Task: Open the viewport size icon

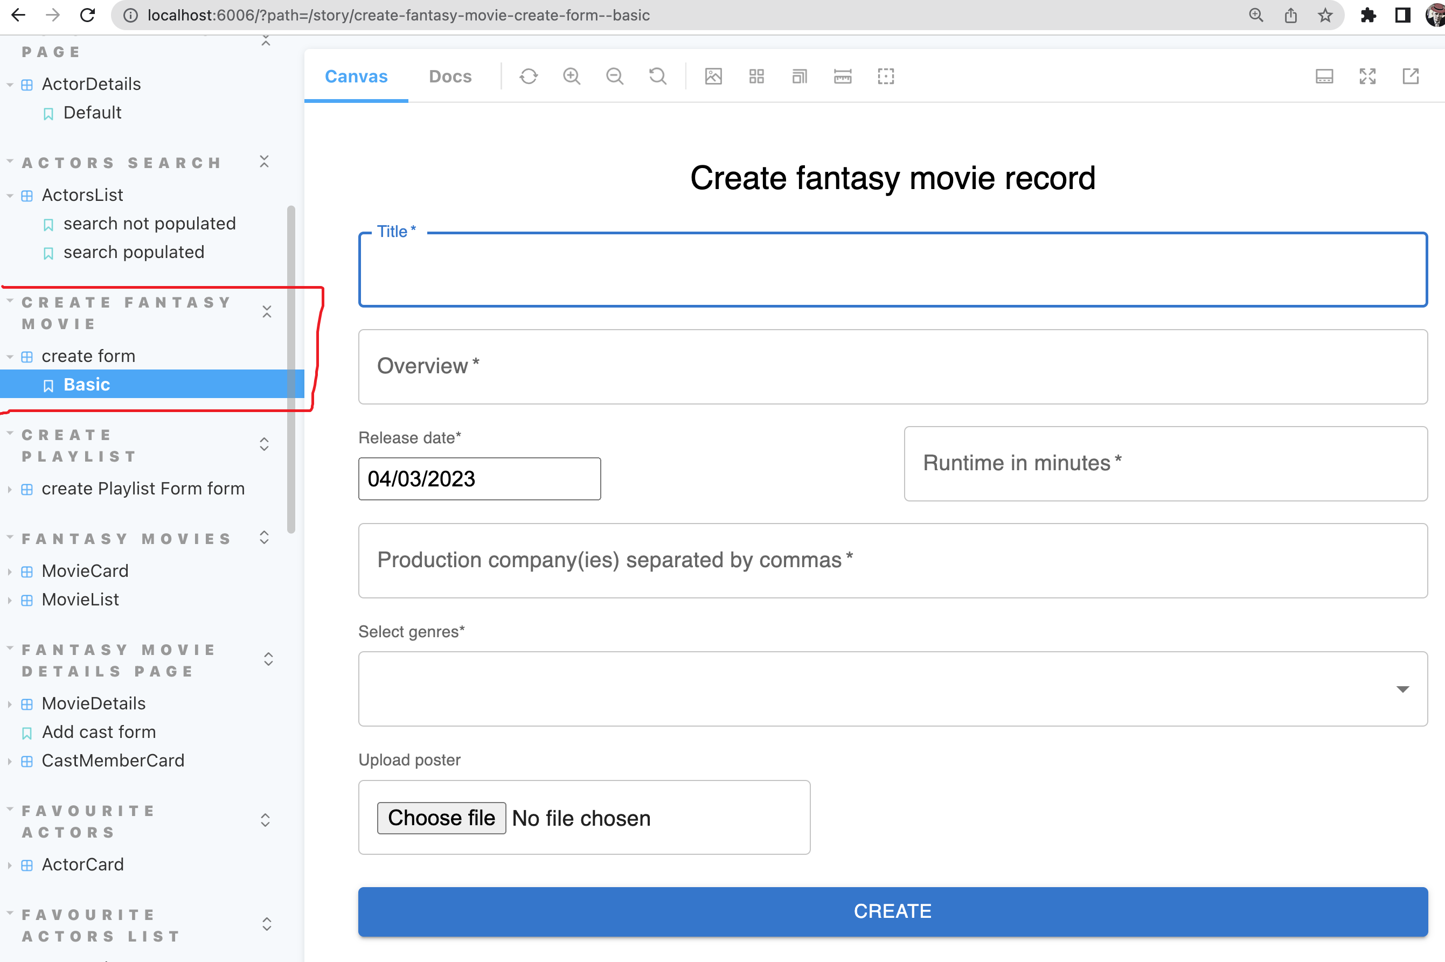Action: click(x=799, y=76)
